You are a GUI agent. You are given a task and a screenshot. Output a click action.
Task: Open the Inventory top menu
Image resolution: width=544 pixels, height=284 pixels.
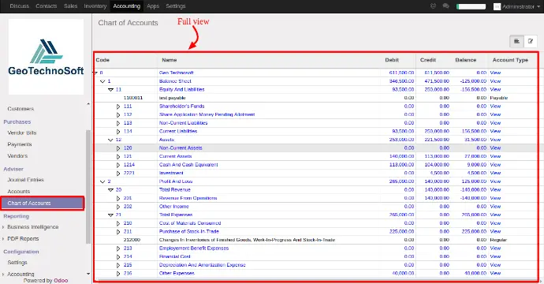[x=95, y=6]
